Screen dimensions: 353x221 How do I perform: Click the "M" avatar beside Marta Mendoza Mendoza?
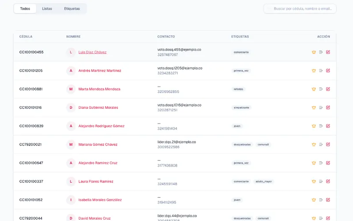click(x=71, y=89)
